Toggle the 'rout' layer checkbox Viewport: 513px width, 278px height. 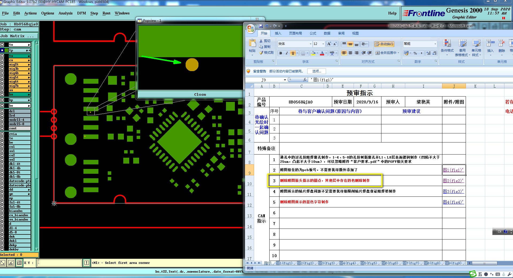2,128
